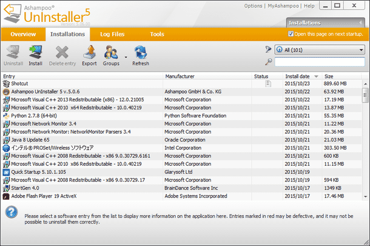The width and height of the screenshot is (370, 246).
Task: Open the All (101) filter dropdown
Action: pyautogui.click(x=320, y=50)
